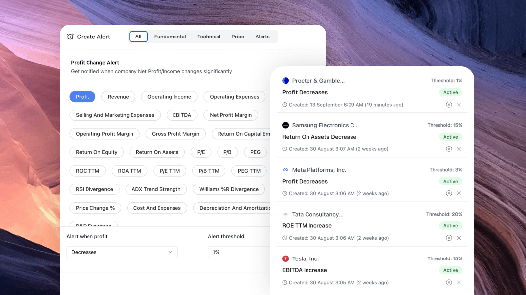Viewport: 526px width, 295px height.
Task: Select the Williams %R Divergence chip
Action: pyautogui.click(x=229, y=189)
